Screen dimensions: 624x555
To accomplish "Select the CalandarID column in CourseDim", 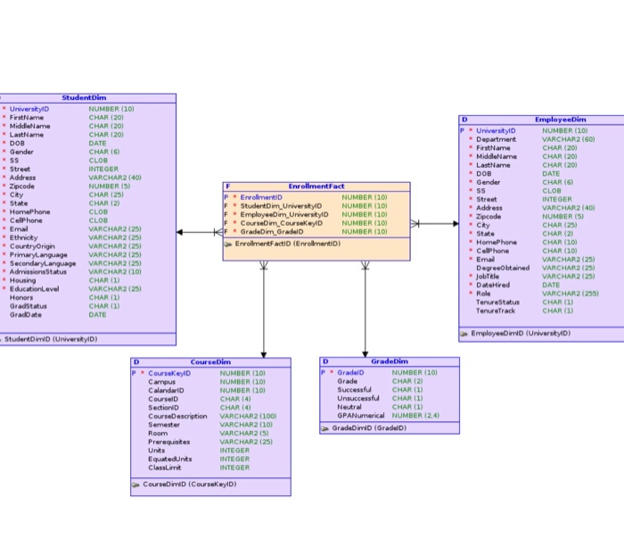I will click(x=166, y=391).
